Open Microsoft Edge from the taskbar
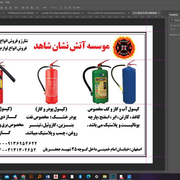The image size is (180, 180). pyautogui.click(x=88, y=176)
